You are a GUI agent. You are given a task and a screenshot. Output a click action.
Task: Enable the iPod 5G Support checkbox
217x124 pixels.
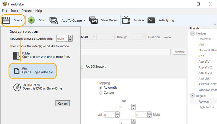point(82,67)
